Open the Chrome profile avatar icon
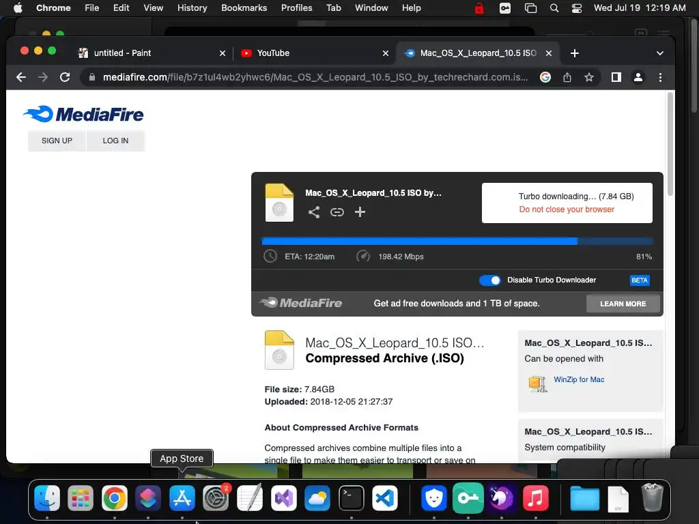 click(x=638, y=77)
